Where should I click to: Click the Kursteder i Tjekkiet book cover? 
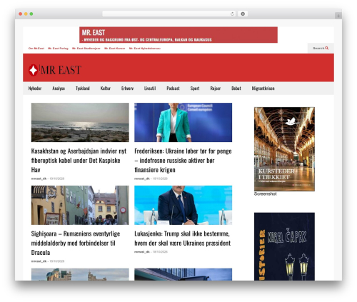point(284,149)
